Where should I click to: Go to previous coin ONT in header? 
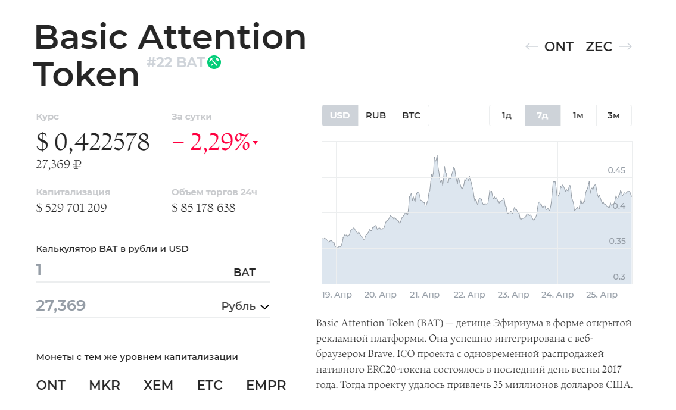click(559, 46)
